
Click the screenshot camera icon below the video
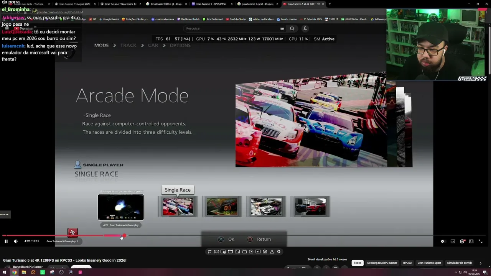[265, 251]
